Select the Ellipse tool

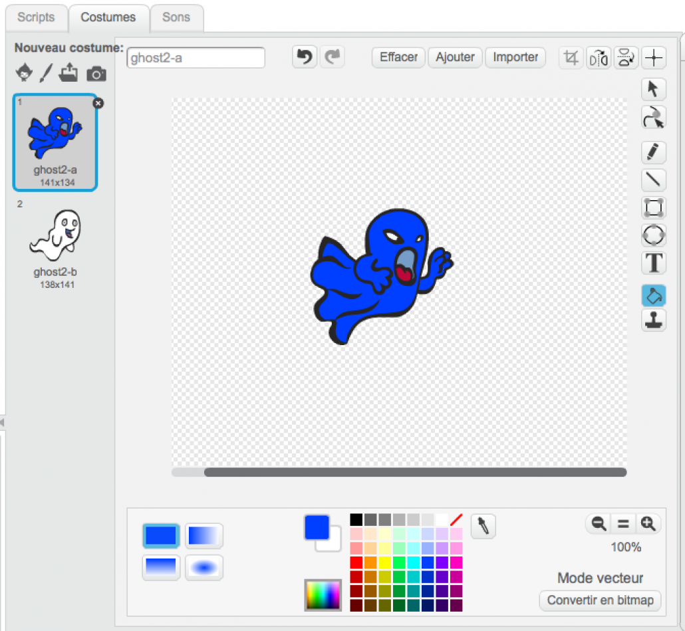(654, 235)
